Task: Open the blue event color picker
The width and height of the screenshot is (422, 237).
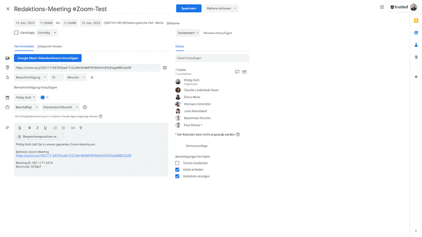Action: pos(45,98)
